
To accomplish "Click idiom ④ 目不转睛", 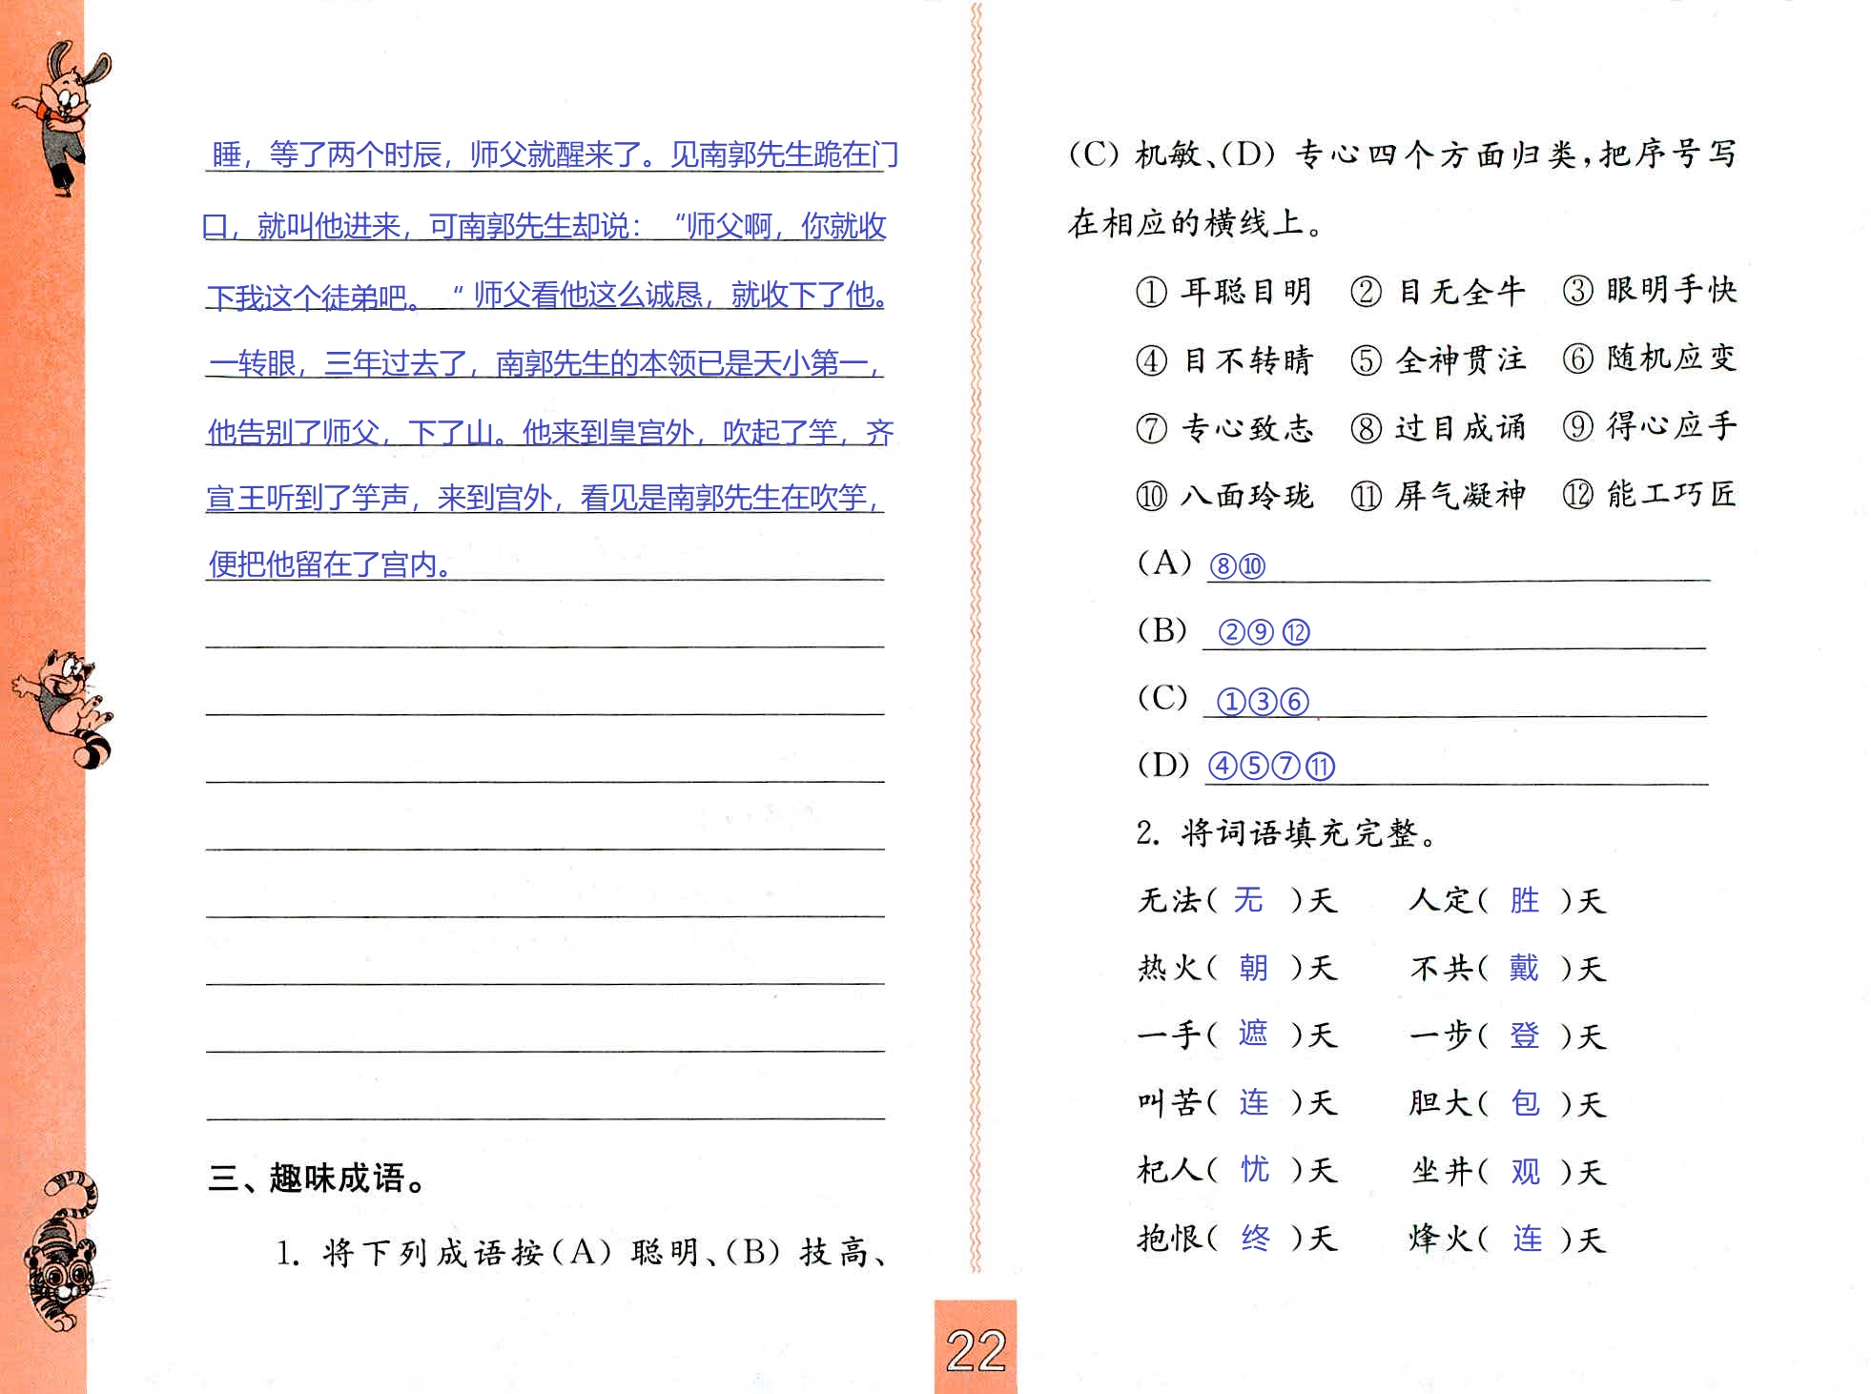I will (1224, 360).
